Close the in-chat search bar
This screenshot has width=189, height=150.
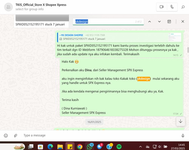click(x=183, y=22)
